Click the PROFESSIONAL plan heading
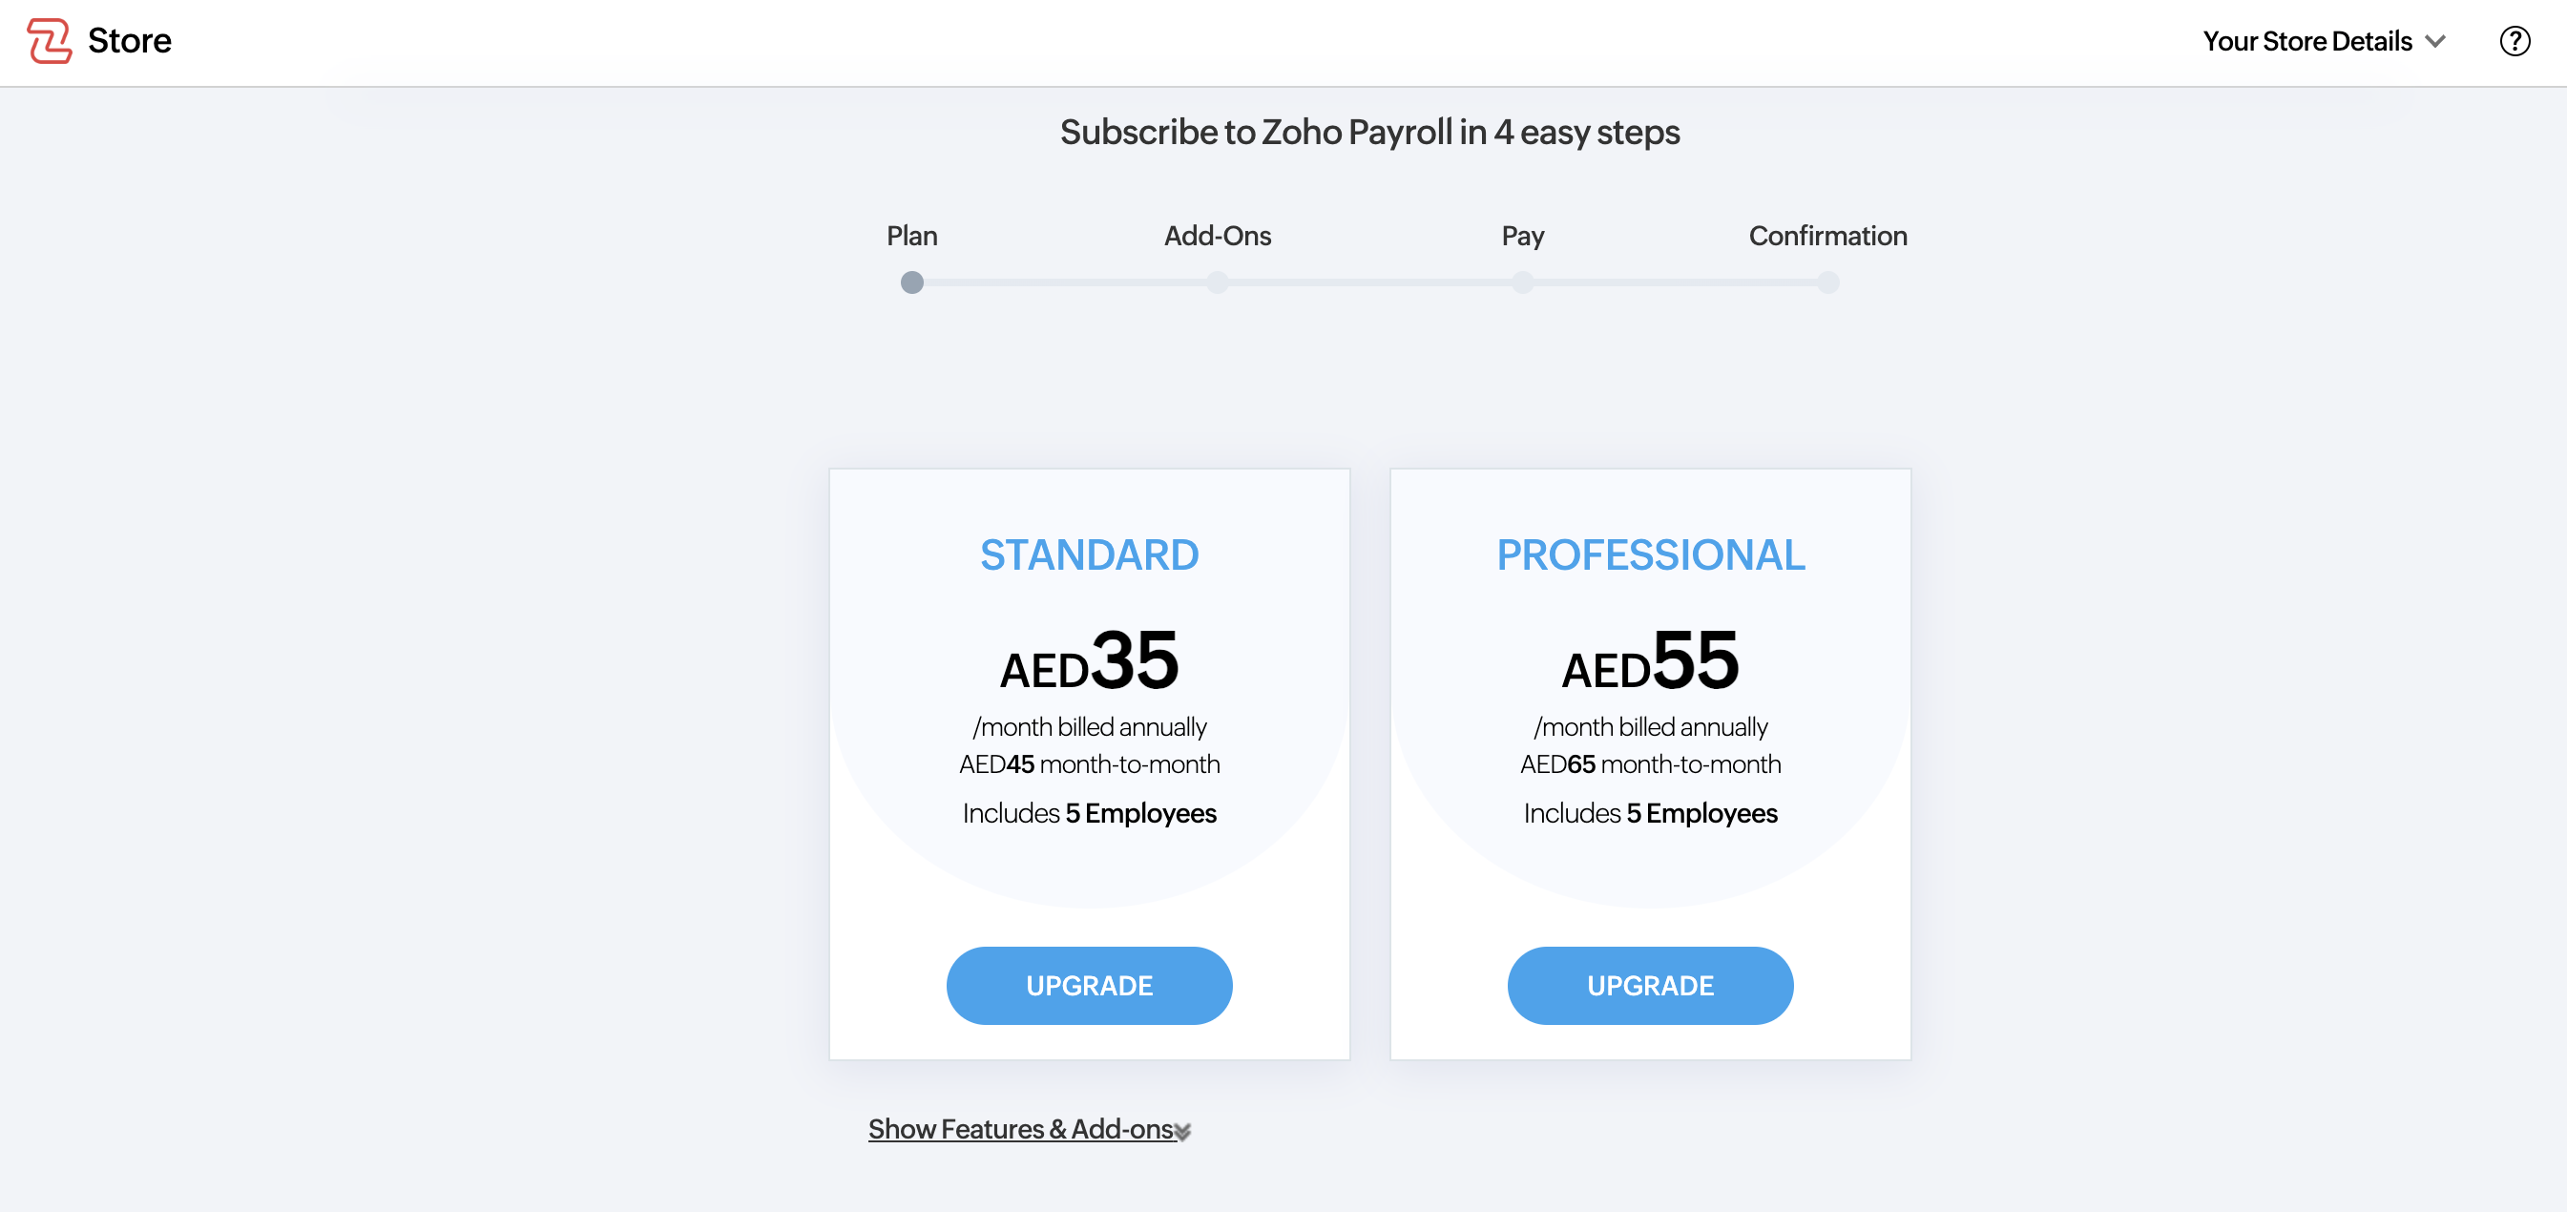Viewport: 2567px width, 1212px height. pos(1649,554)
